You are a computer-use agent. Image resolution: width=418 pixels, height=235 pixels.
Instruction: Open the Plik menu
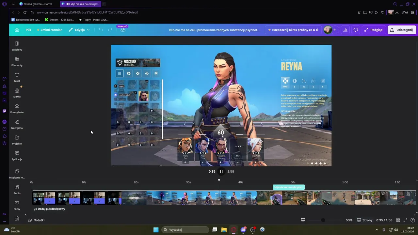point(28,30)
